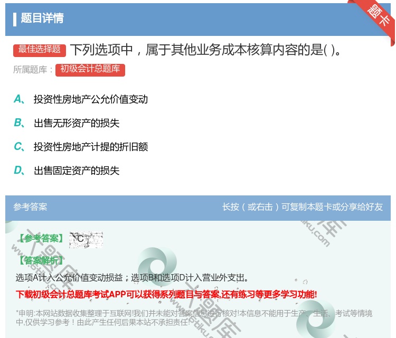Click the 【答案解析】 label

click(41, 260)
